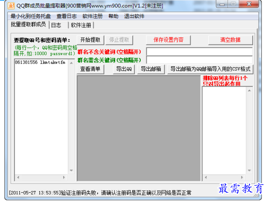Switch to the 批量提取群成员 tab

(28, 25)
